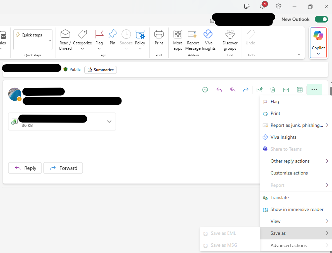
Task: Click the Forward arrow icon in message header
Action: 246,90
